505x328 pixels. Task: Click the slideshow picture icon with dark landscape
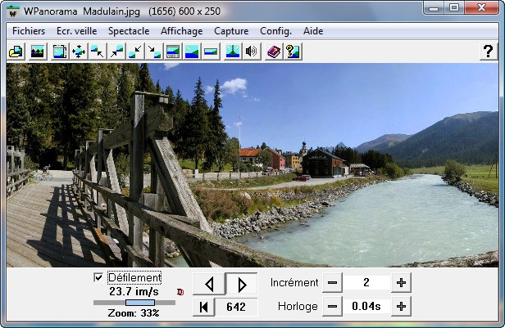click(x=38, y=52)
